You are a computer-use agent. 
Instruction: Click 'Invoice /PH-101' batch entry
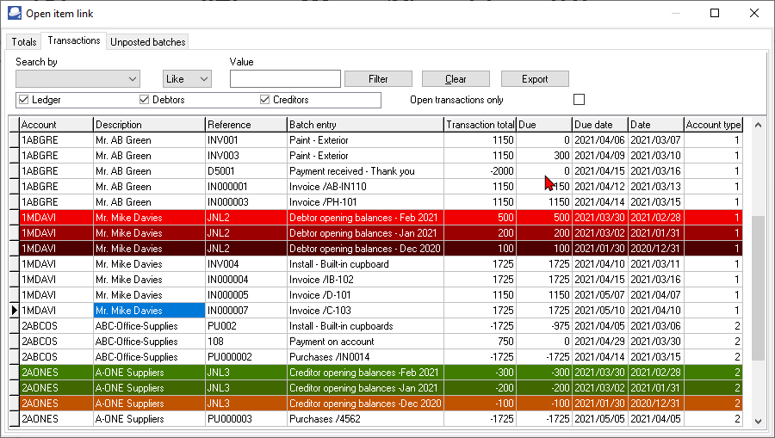click(x=365, y=202)
